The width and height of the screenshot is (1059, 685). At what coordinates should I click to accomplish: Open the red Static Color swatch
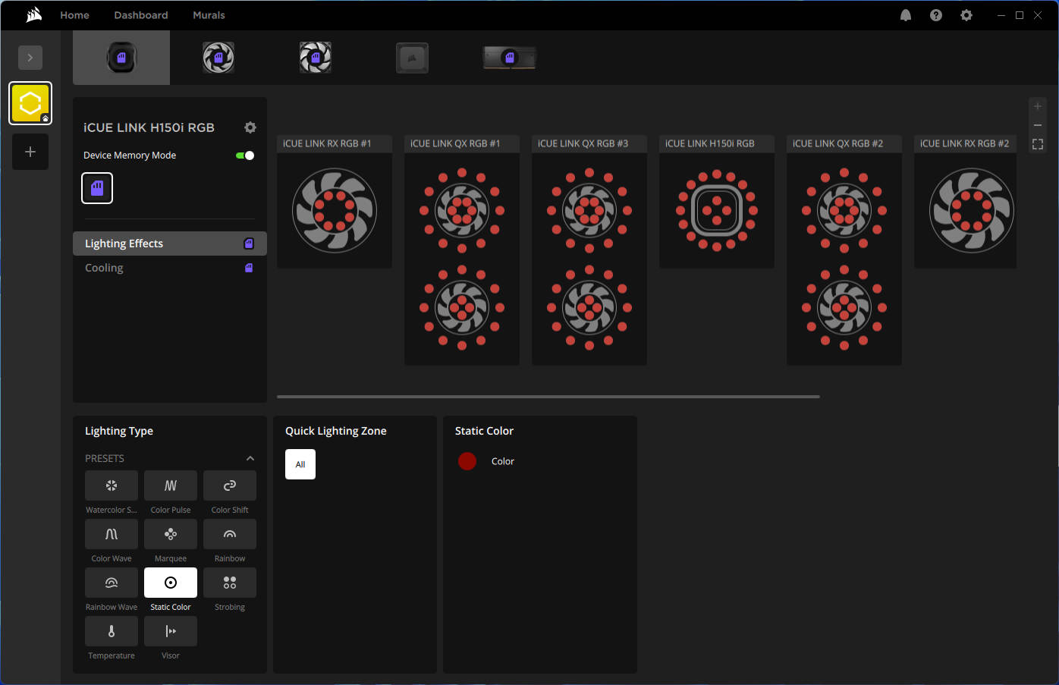click(x=467, y=461)
